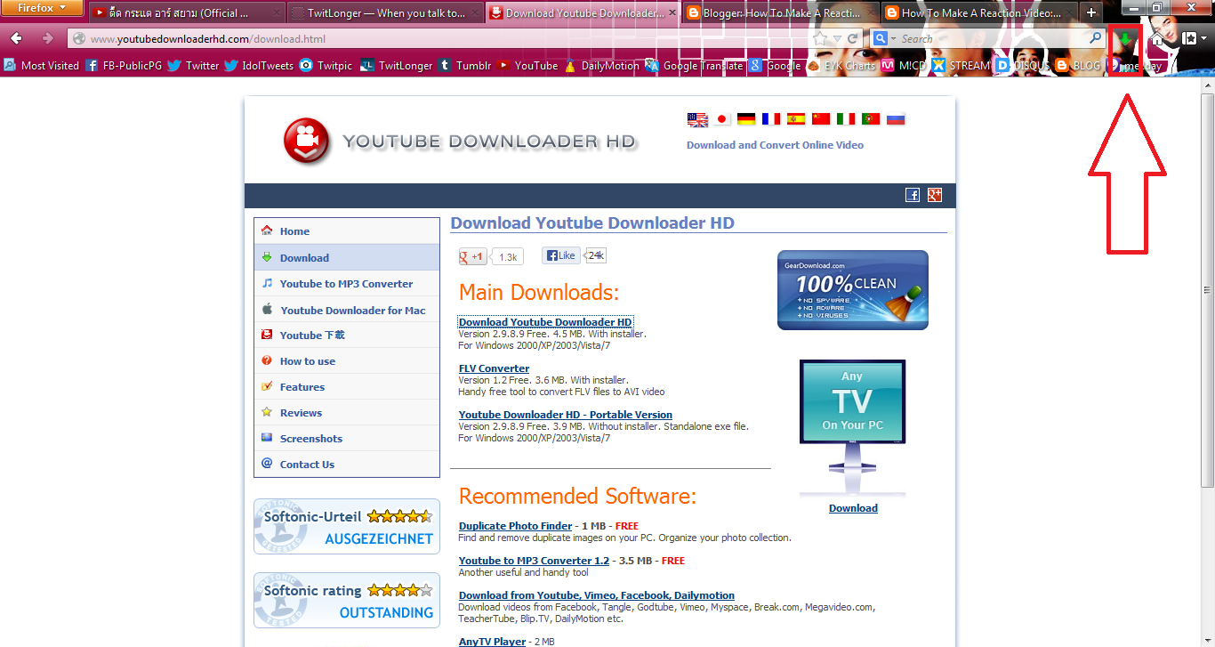Open the BLOG bookmark
Screen dimensions: 1215x647
[x=1078, y=65]
